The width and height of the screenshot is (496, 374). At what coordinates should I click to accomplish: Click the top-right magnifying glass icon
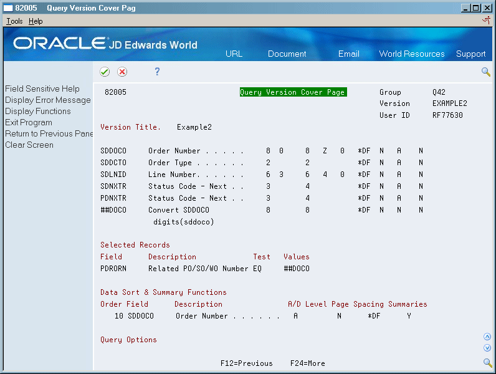pos(486,72)
